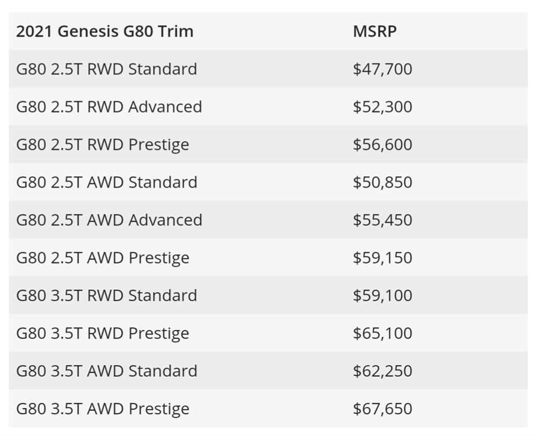Select G80 3.5T RWD Prestige trim
Image resolution: width=537 pixels, height=435 pixels.
(x=103, y=334)
